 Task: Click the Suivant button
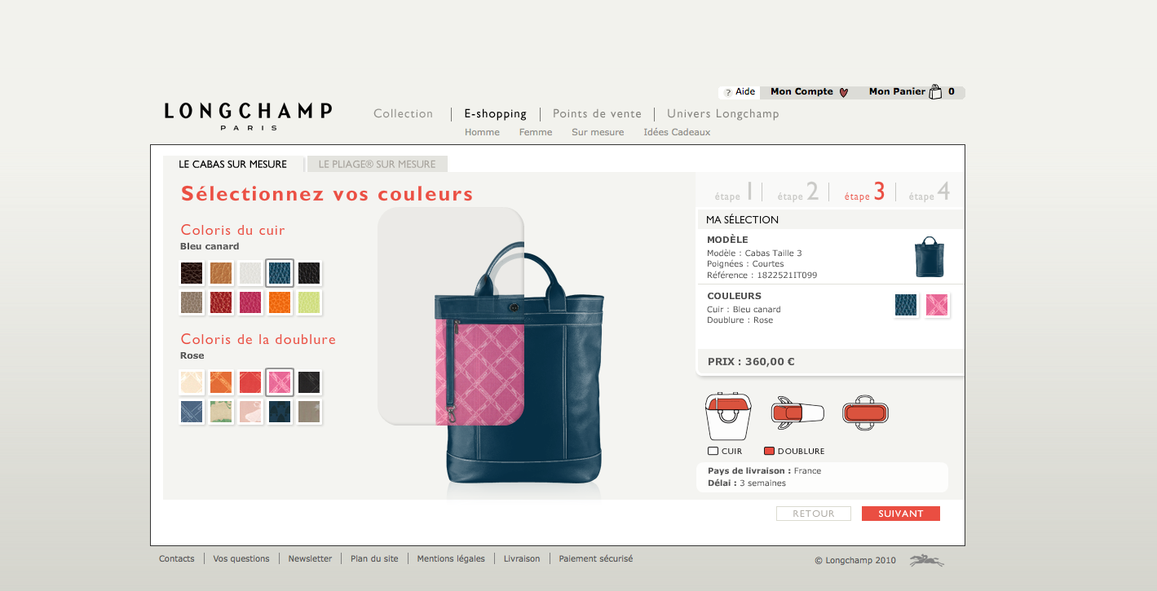pyautogui.click(x=901, y=514)
